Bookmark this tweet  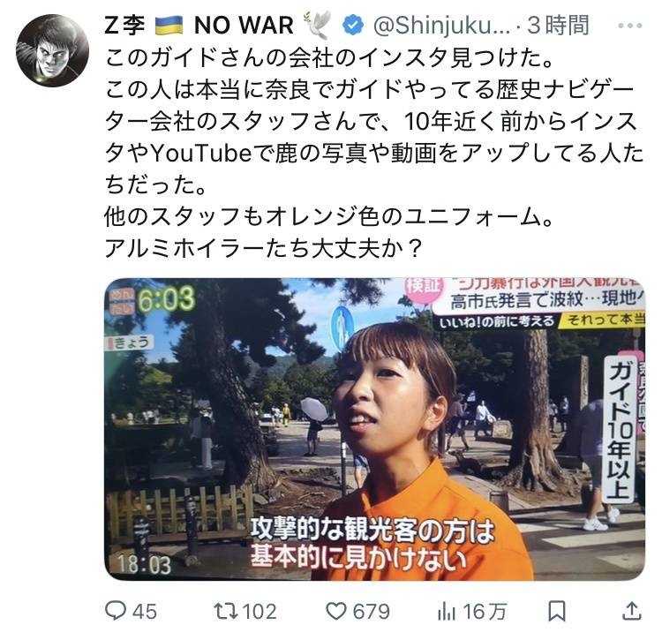pos(556,611)
